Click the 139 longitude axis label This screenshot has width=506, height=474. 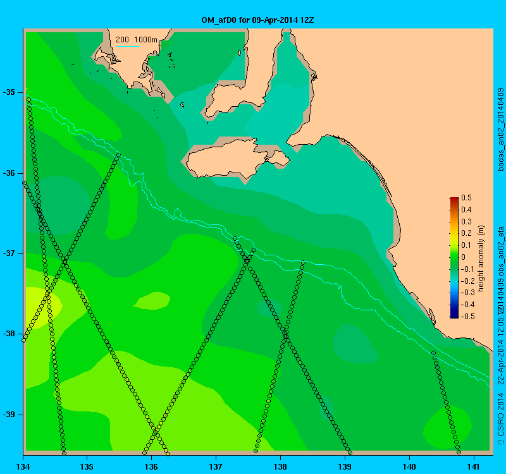coord(345,466)
